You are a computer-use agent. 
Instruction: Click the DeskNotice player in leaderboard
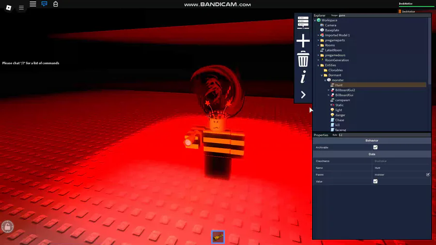click(408, 12)
